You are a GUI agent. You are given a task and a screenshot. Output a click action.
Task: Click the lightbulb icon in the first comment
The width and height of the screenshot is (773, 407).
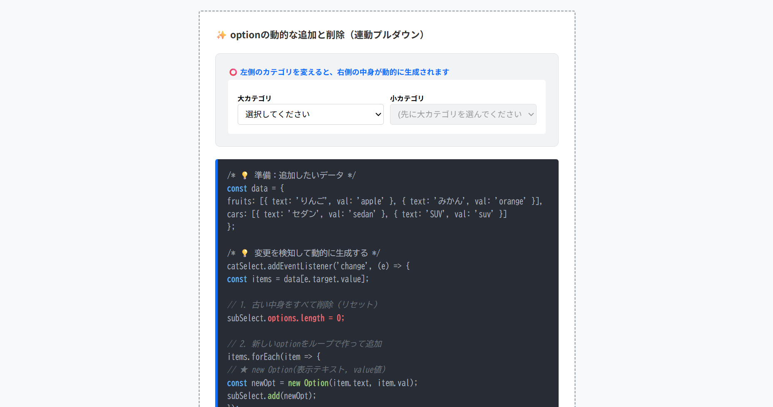[x=244, y=175]
